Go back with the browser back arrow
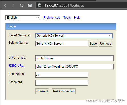127x105 pixels. 5,5
